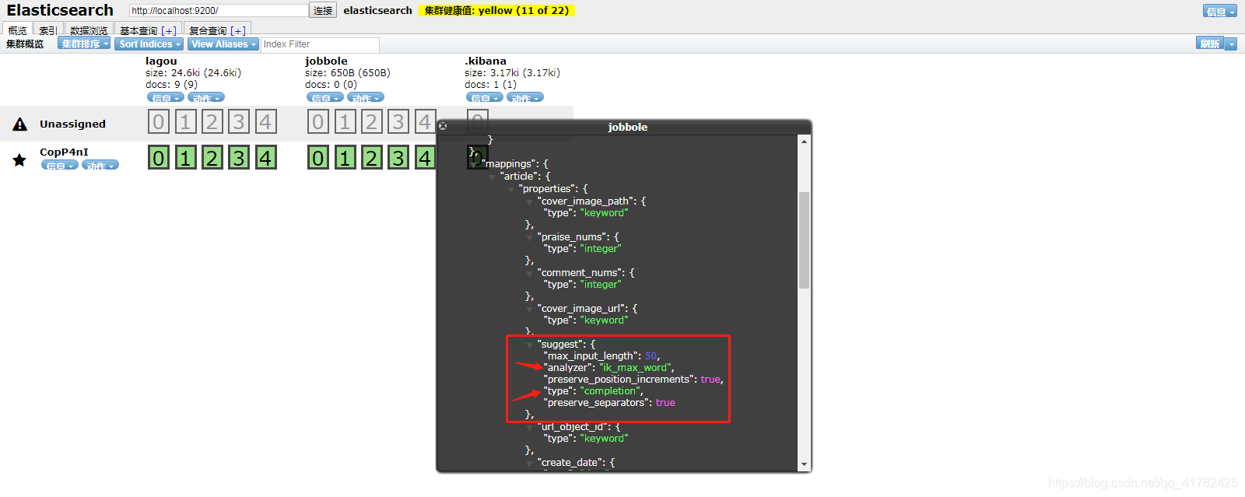Click jobbole shard 2 on CopP4nI

tap(371, 158)
